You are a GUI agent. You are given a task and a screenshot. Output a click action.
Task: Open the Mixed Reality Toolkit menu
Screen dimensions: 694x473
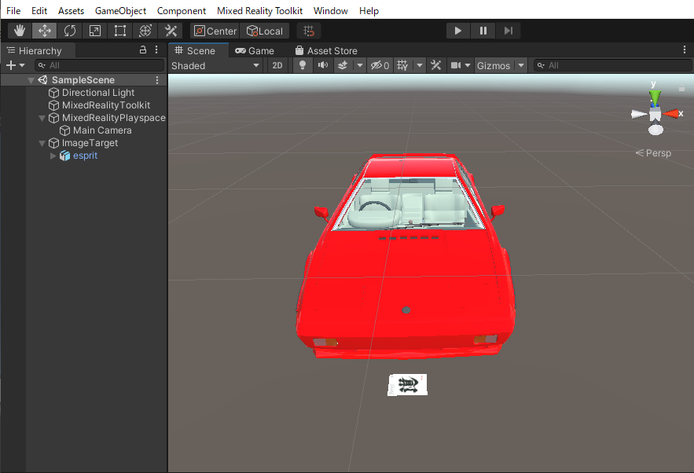tap(259, 11)
